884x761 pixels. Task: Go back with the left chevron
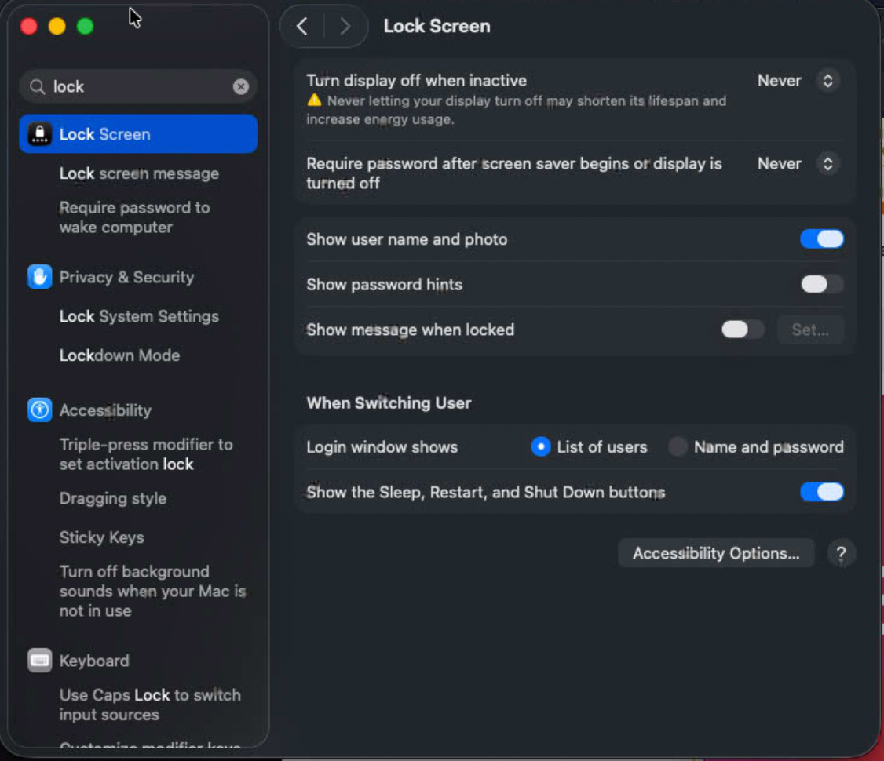pos(302,26)
